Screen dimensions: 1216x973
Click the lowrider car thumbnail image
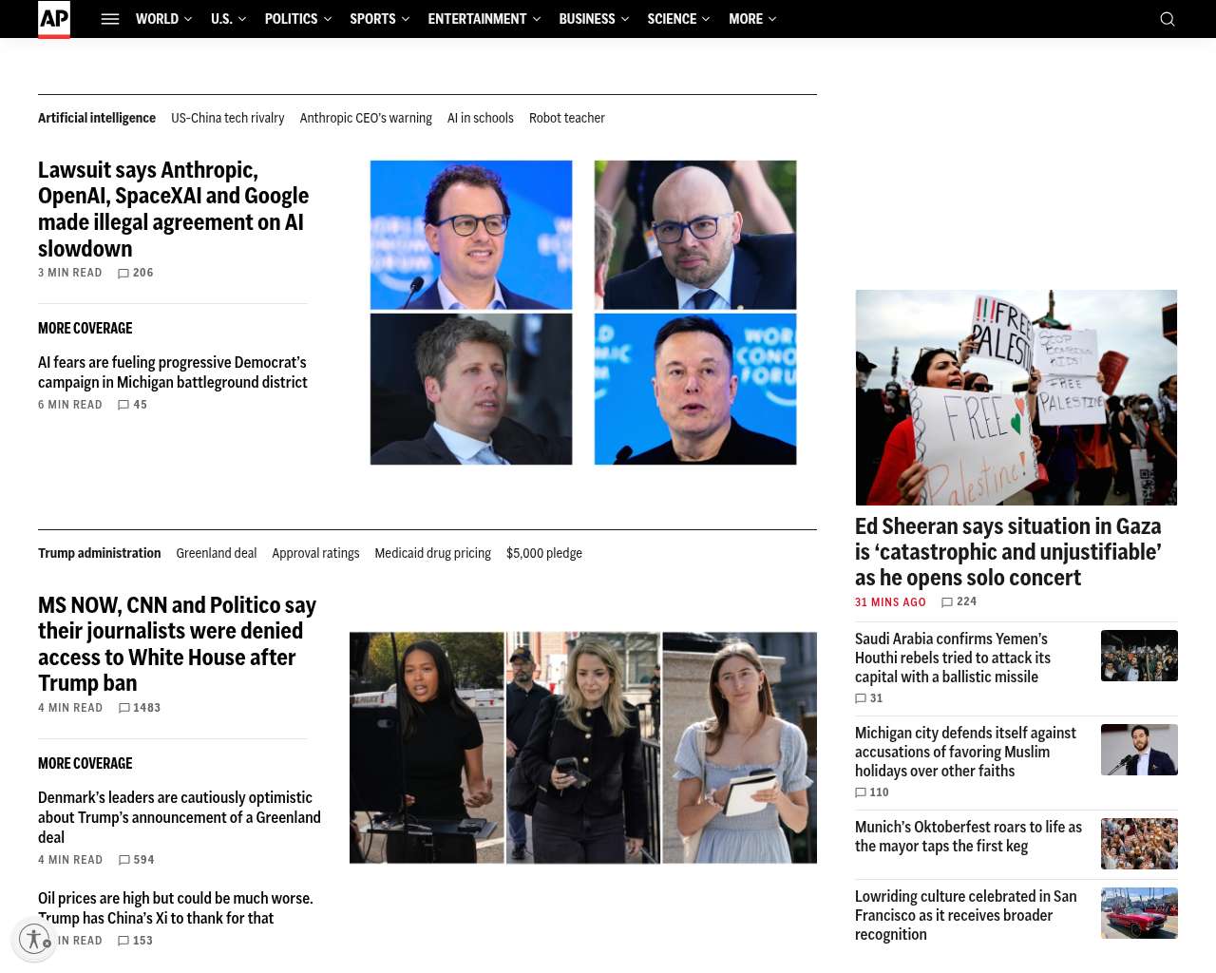click(1139, 913)
